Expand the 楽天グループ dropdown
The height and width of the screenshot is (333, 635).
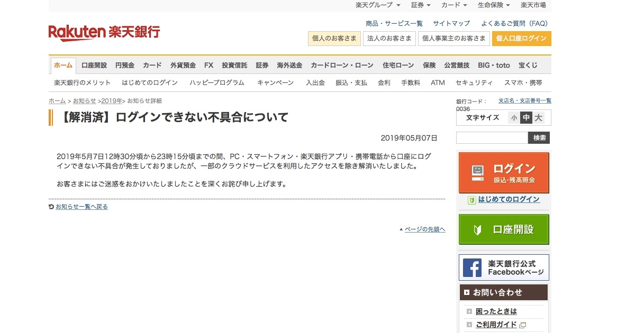point(377,5)
